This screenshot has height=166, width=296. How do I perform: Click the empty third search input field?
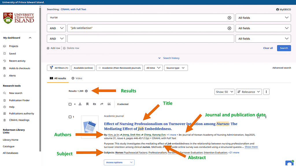click(151, 39)
